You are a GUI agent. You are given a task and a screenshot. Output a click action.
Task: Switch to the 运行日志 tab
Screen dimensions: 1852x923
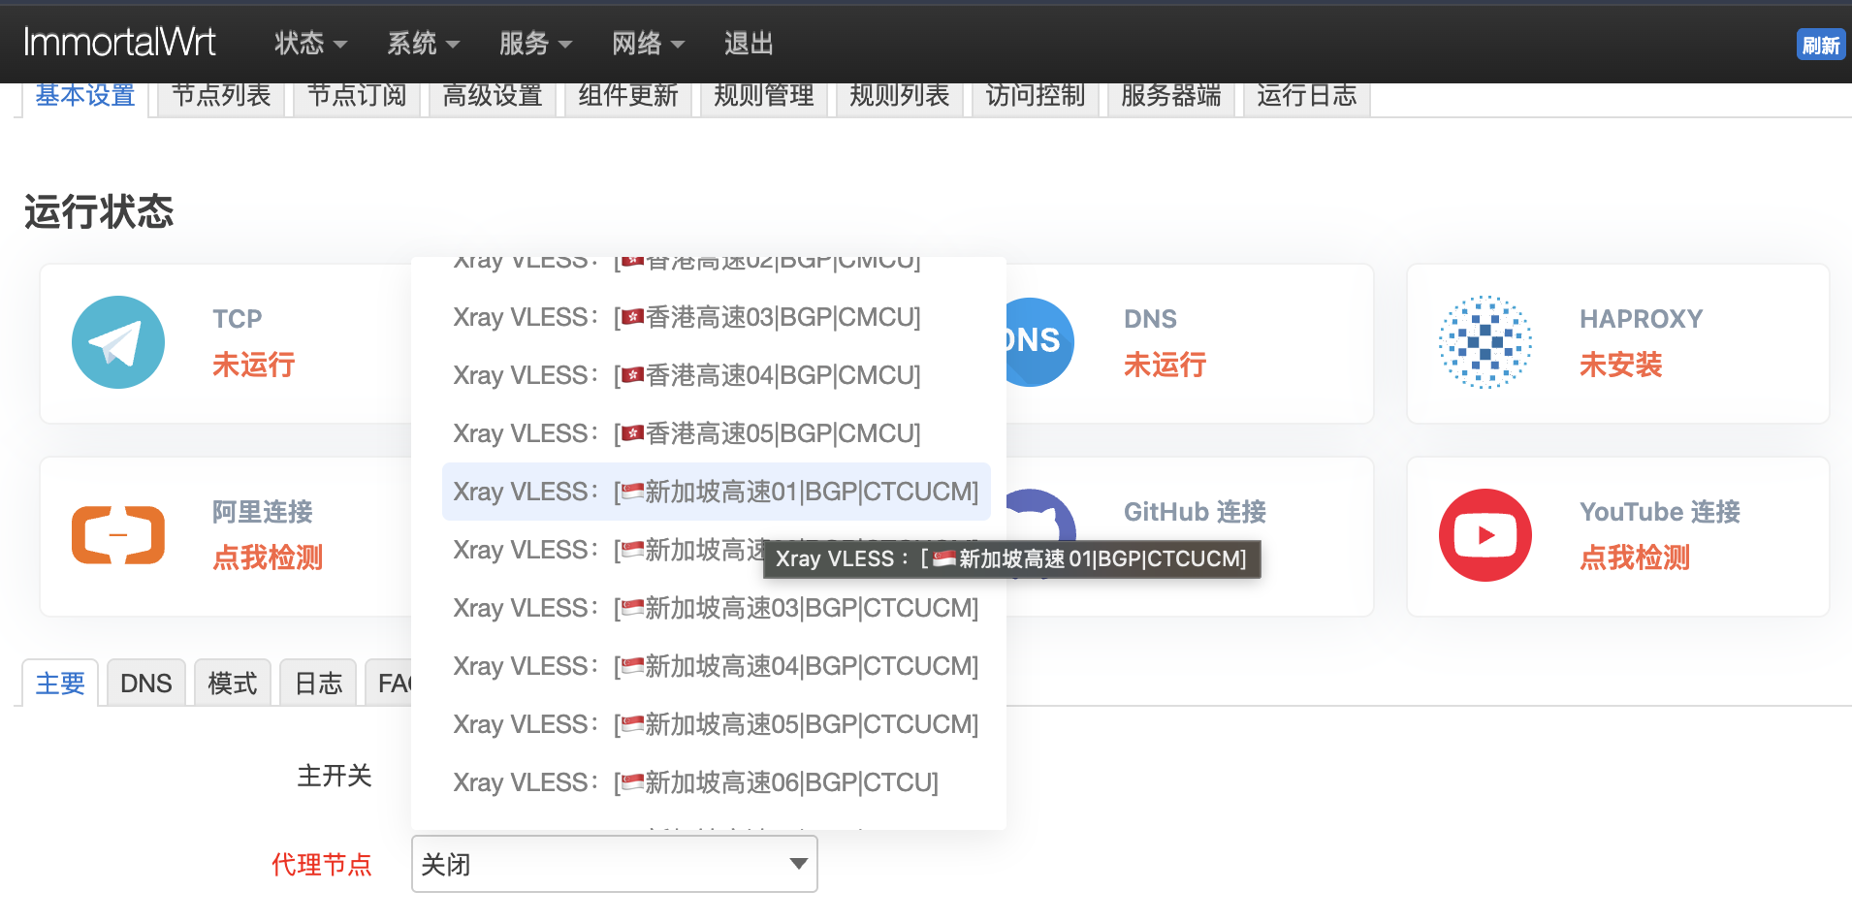[1307, 97]
